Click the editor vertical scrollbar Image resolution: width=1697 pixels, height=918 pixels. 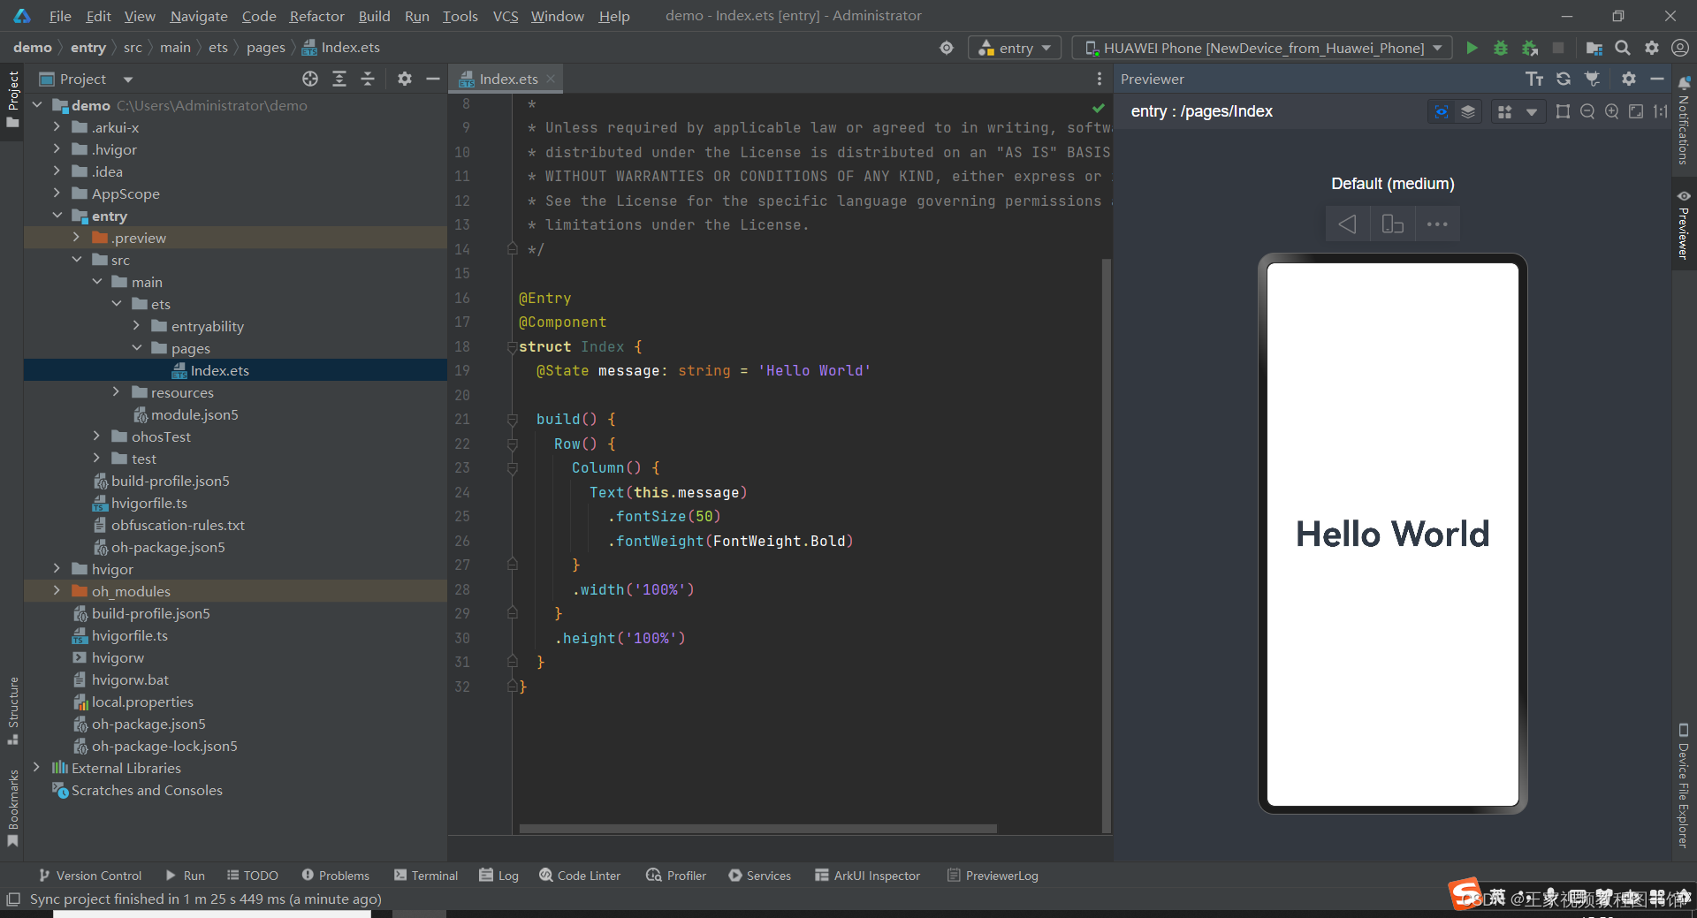1106,545
